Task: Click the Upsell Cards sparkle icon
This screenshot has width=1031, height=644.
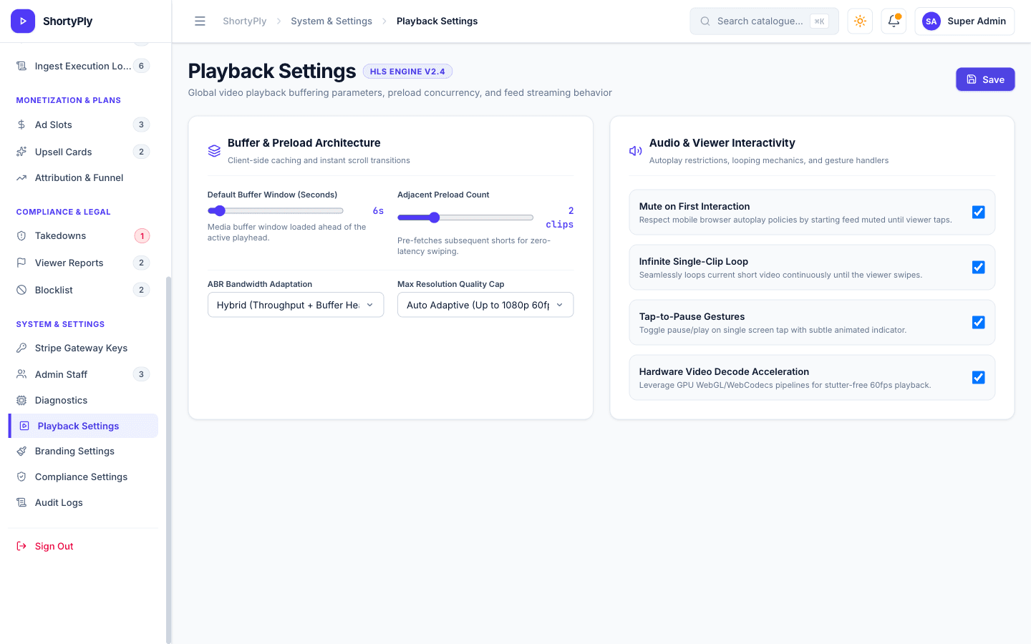Action: point(21,152)
